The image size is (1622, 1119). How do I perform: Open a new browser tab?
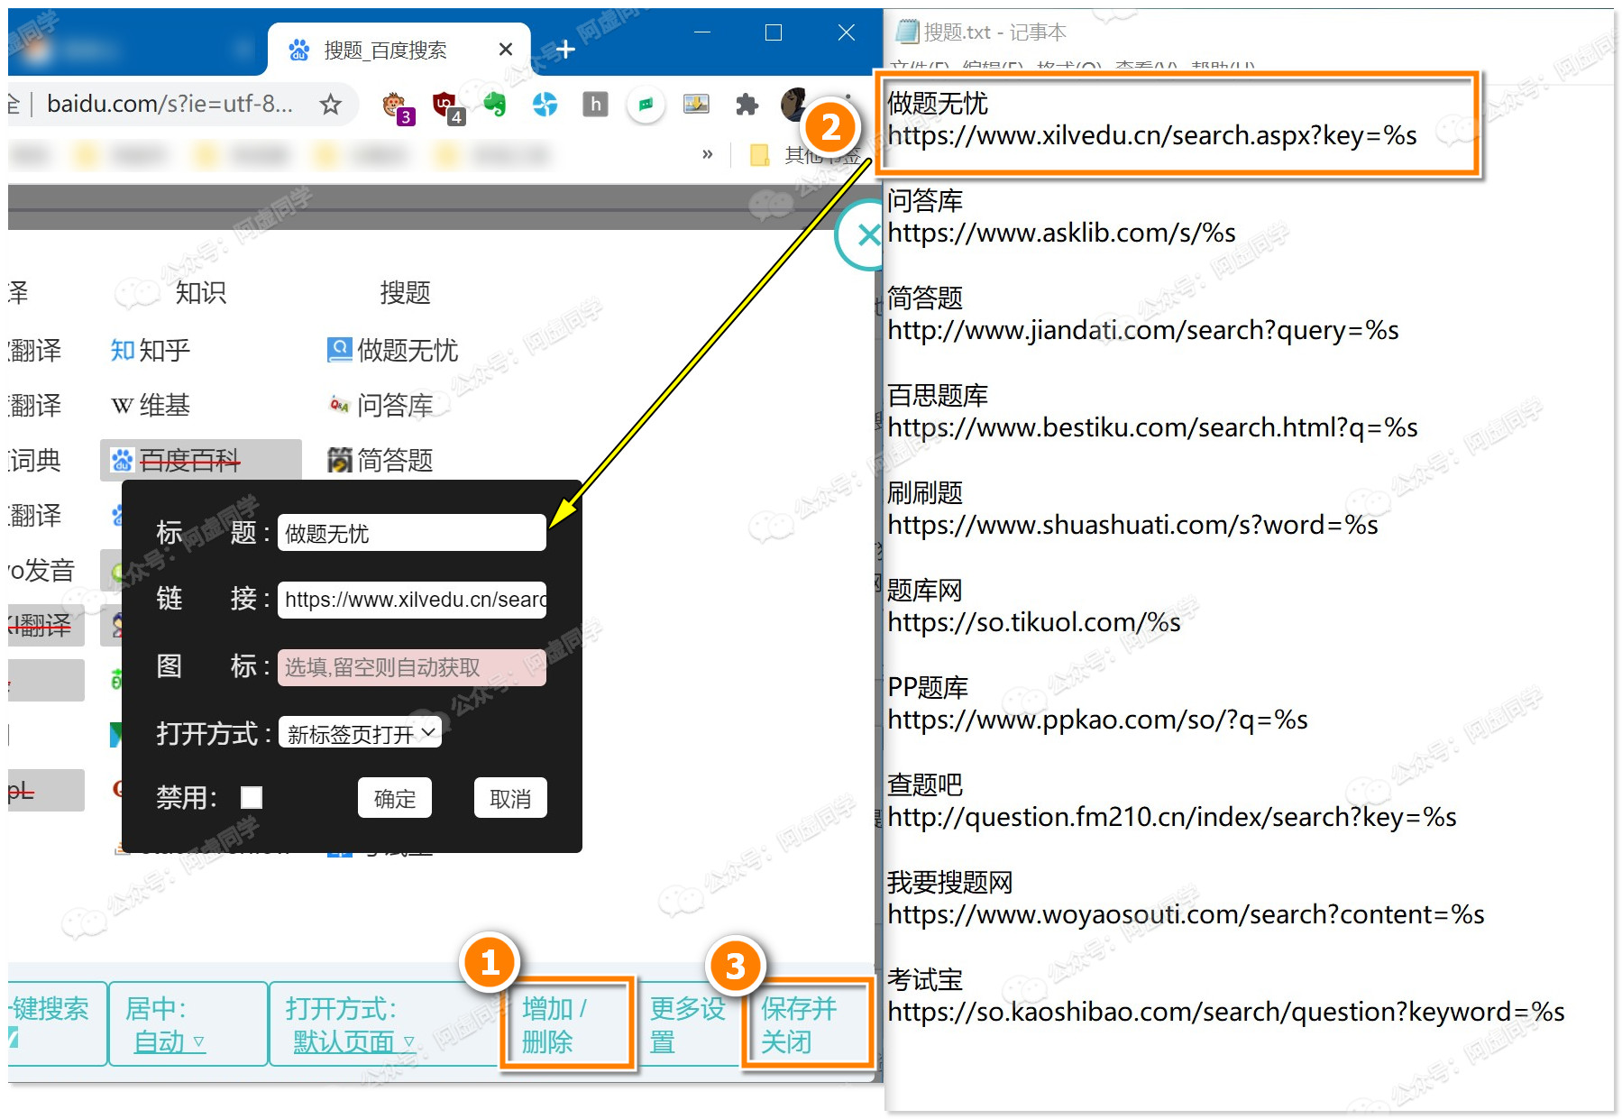565,50
